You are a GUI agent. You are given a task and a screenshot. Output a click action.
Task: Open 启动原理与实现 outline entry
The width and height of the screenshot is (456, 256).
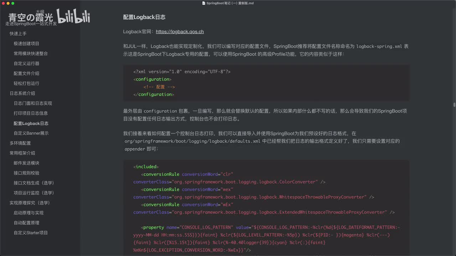(x=29, y=213)
